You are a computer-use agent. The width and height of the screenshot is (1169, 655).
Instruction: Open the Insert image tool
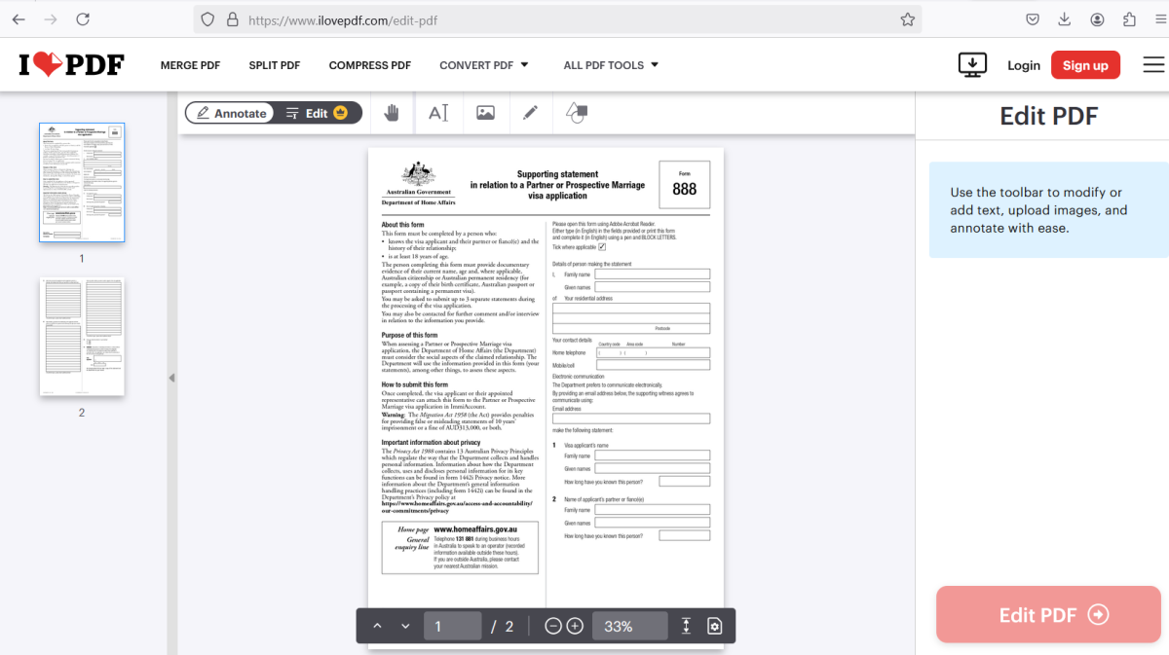pos(485,112)
